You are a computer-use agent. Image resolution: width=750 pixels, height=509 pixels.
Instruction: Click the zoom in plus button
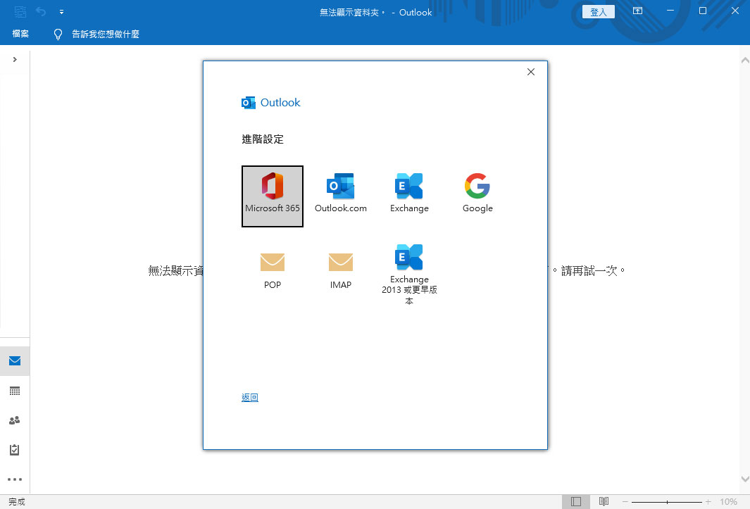(x=708, y=501)
